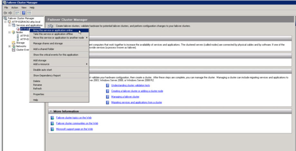Open Properties from the context menu

tap(59, 94)
